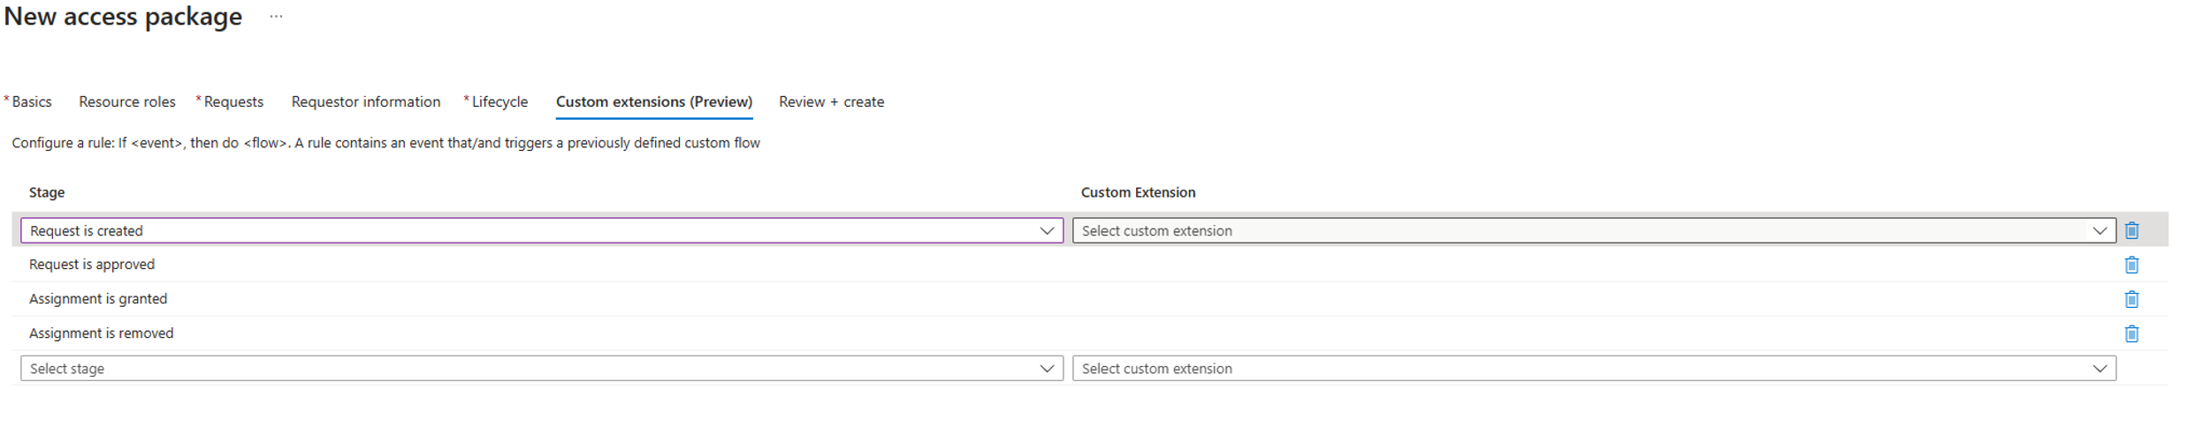Open the Select stage dropdown
2203x427 pixels.
(x=541, y=368)
